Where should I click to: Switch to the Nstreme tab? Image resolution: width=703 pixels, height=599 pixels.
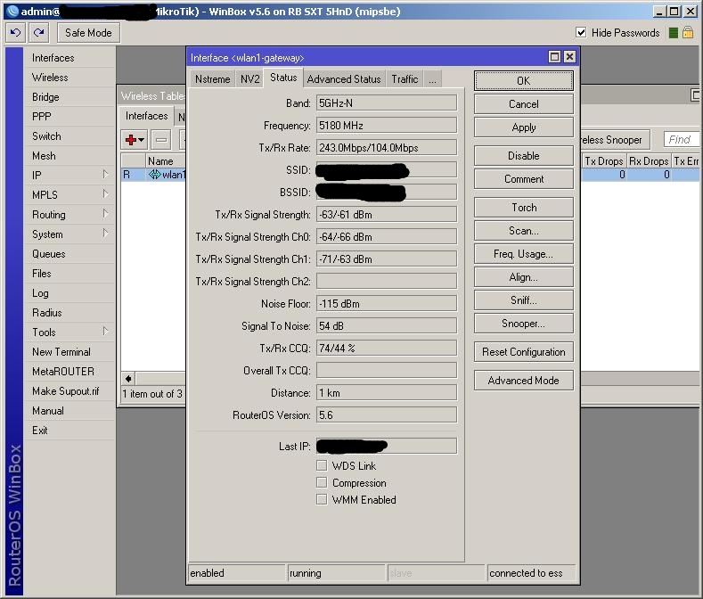tap(213, 79)
